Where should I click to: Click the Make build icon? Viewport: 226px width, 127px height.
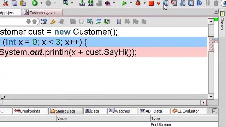click(x=82, y=3)
